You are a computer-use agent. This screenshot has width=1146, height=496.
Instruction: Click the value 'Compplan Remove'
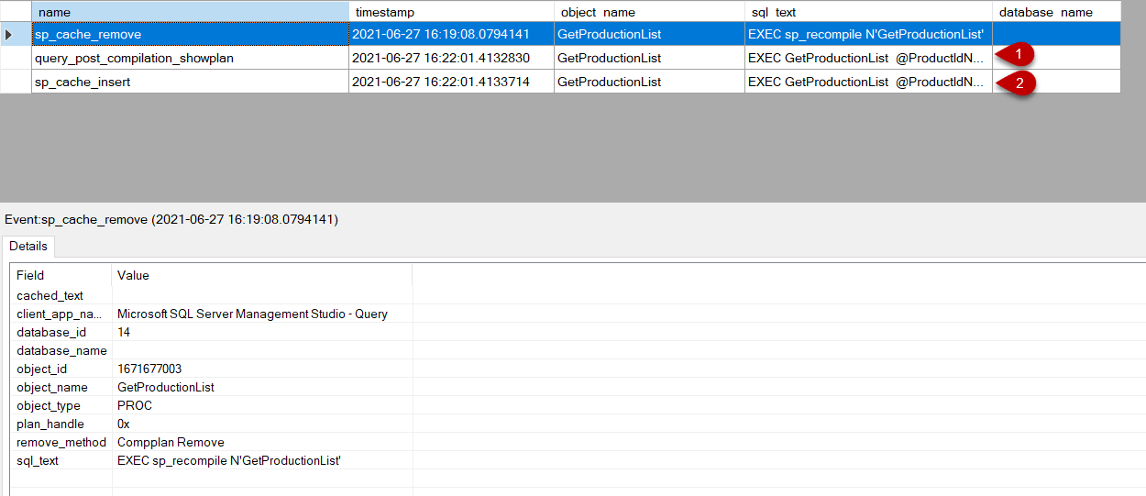pos(171,442)
